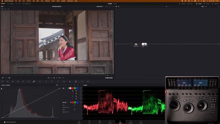Image resolution: width=220 pixels, height=124 pixels.
Task: Open the Tracker palette
Action: point(58,81)
